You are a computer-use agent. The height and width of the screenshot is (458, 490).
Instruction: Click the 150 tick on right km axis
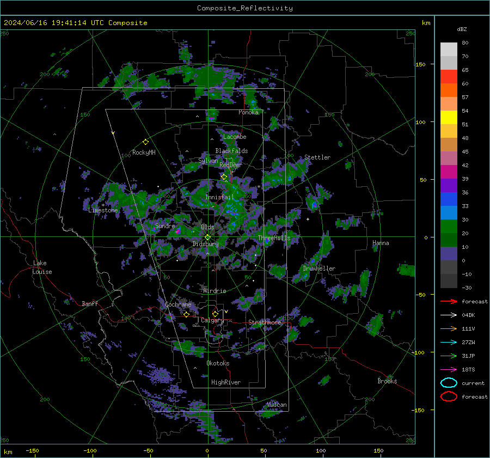tap(420, 64)
